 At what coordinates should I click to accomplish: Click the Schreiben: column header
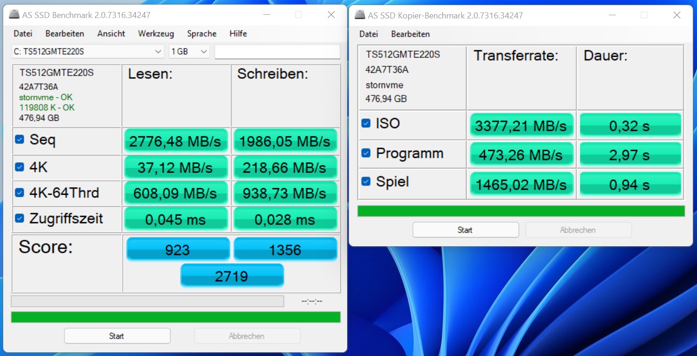coord(272,74)
